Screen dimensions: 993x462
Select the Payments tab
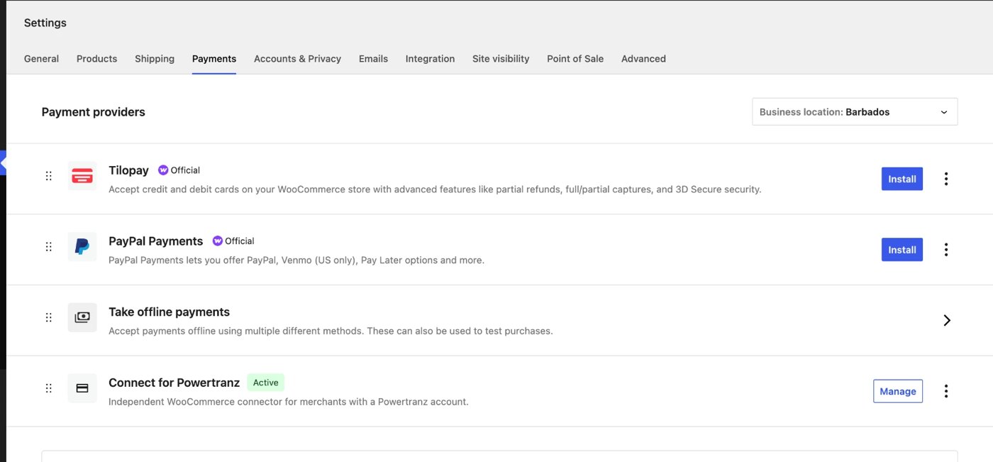[x=214, y=59]
